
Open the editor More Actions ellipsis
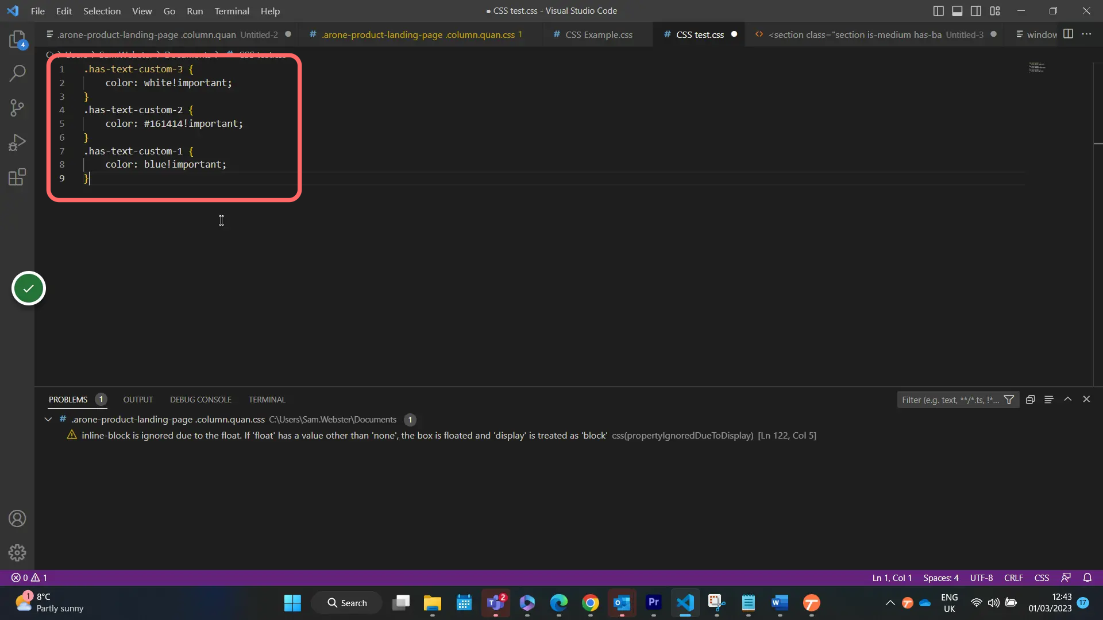pyautogui.click(x=1086, y=34)
